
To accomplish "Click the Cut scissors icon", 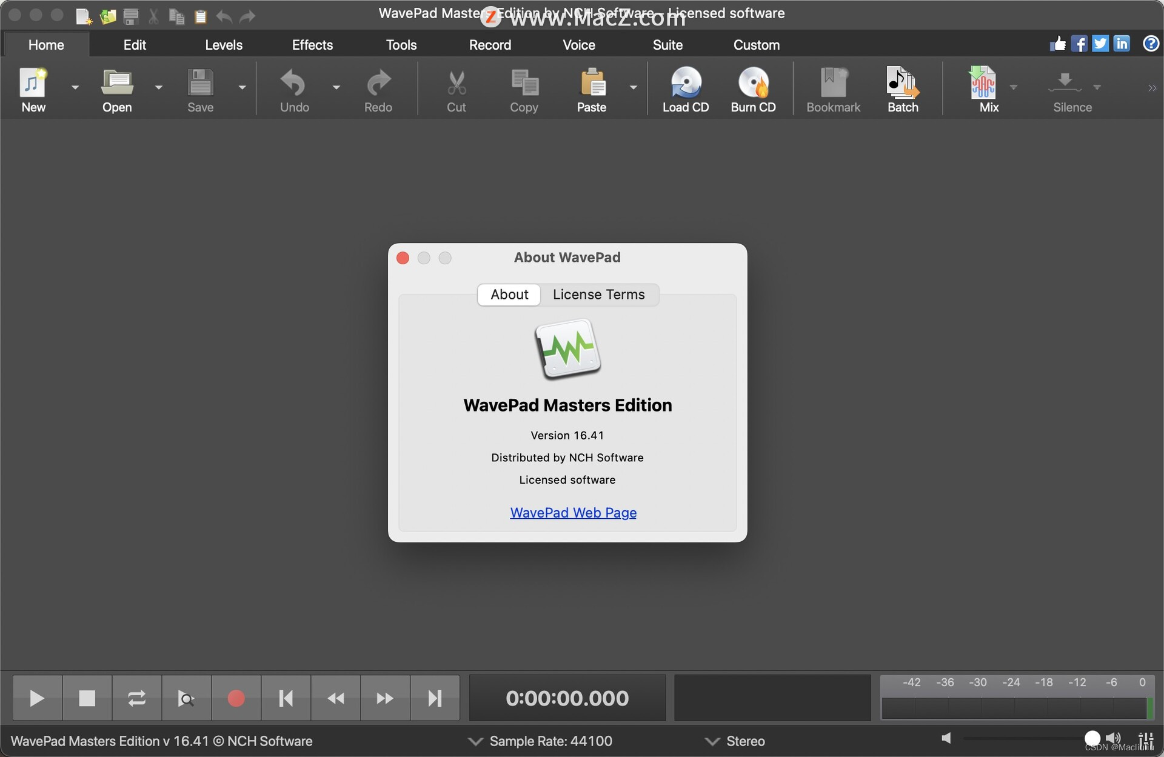I will 457,83.
